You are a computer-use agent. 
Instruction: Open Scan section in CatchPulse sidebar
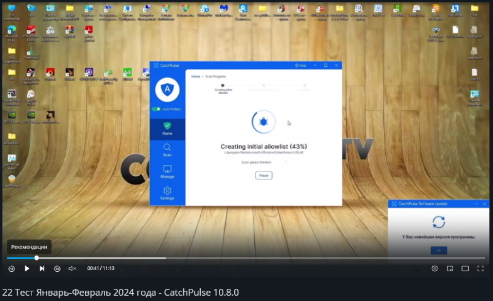point(167,150)
